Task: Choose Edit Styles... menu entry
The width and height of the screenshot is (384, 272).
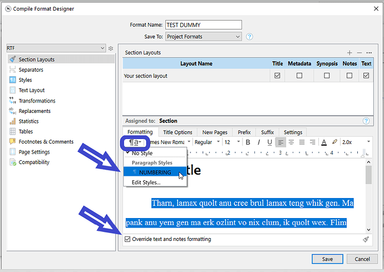Action: click(155, 182)
